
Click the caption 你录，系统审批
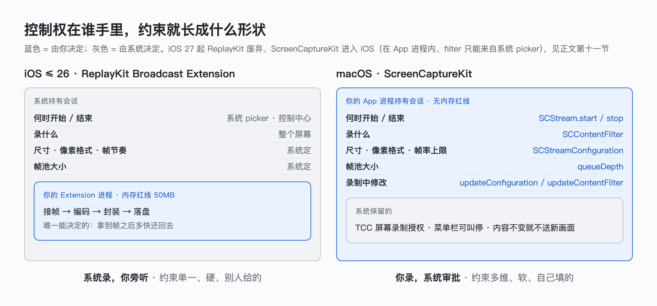coord(428,278)
